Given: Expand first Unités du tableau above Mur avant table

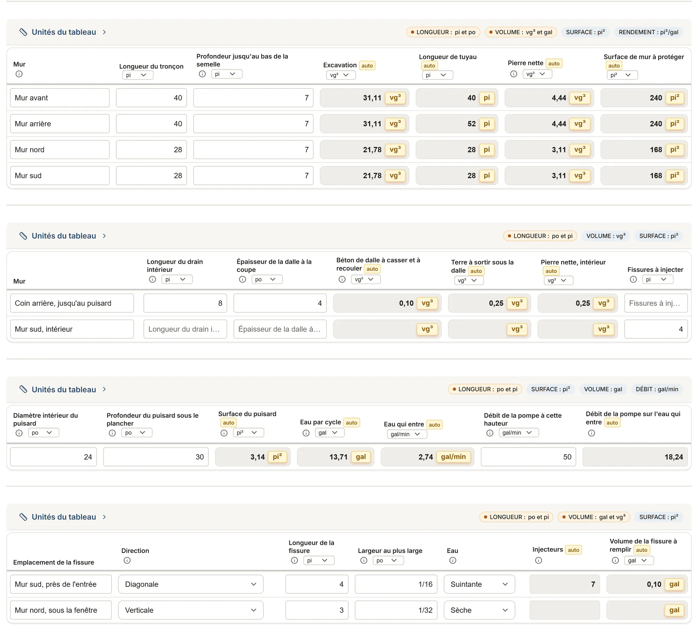Looking at the screenshot, I should pyautogui.click(x=63, y=32).
